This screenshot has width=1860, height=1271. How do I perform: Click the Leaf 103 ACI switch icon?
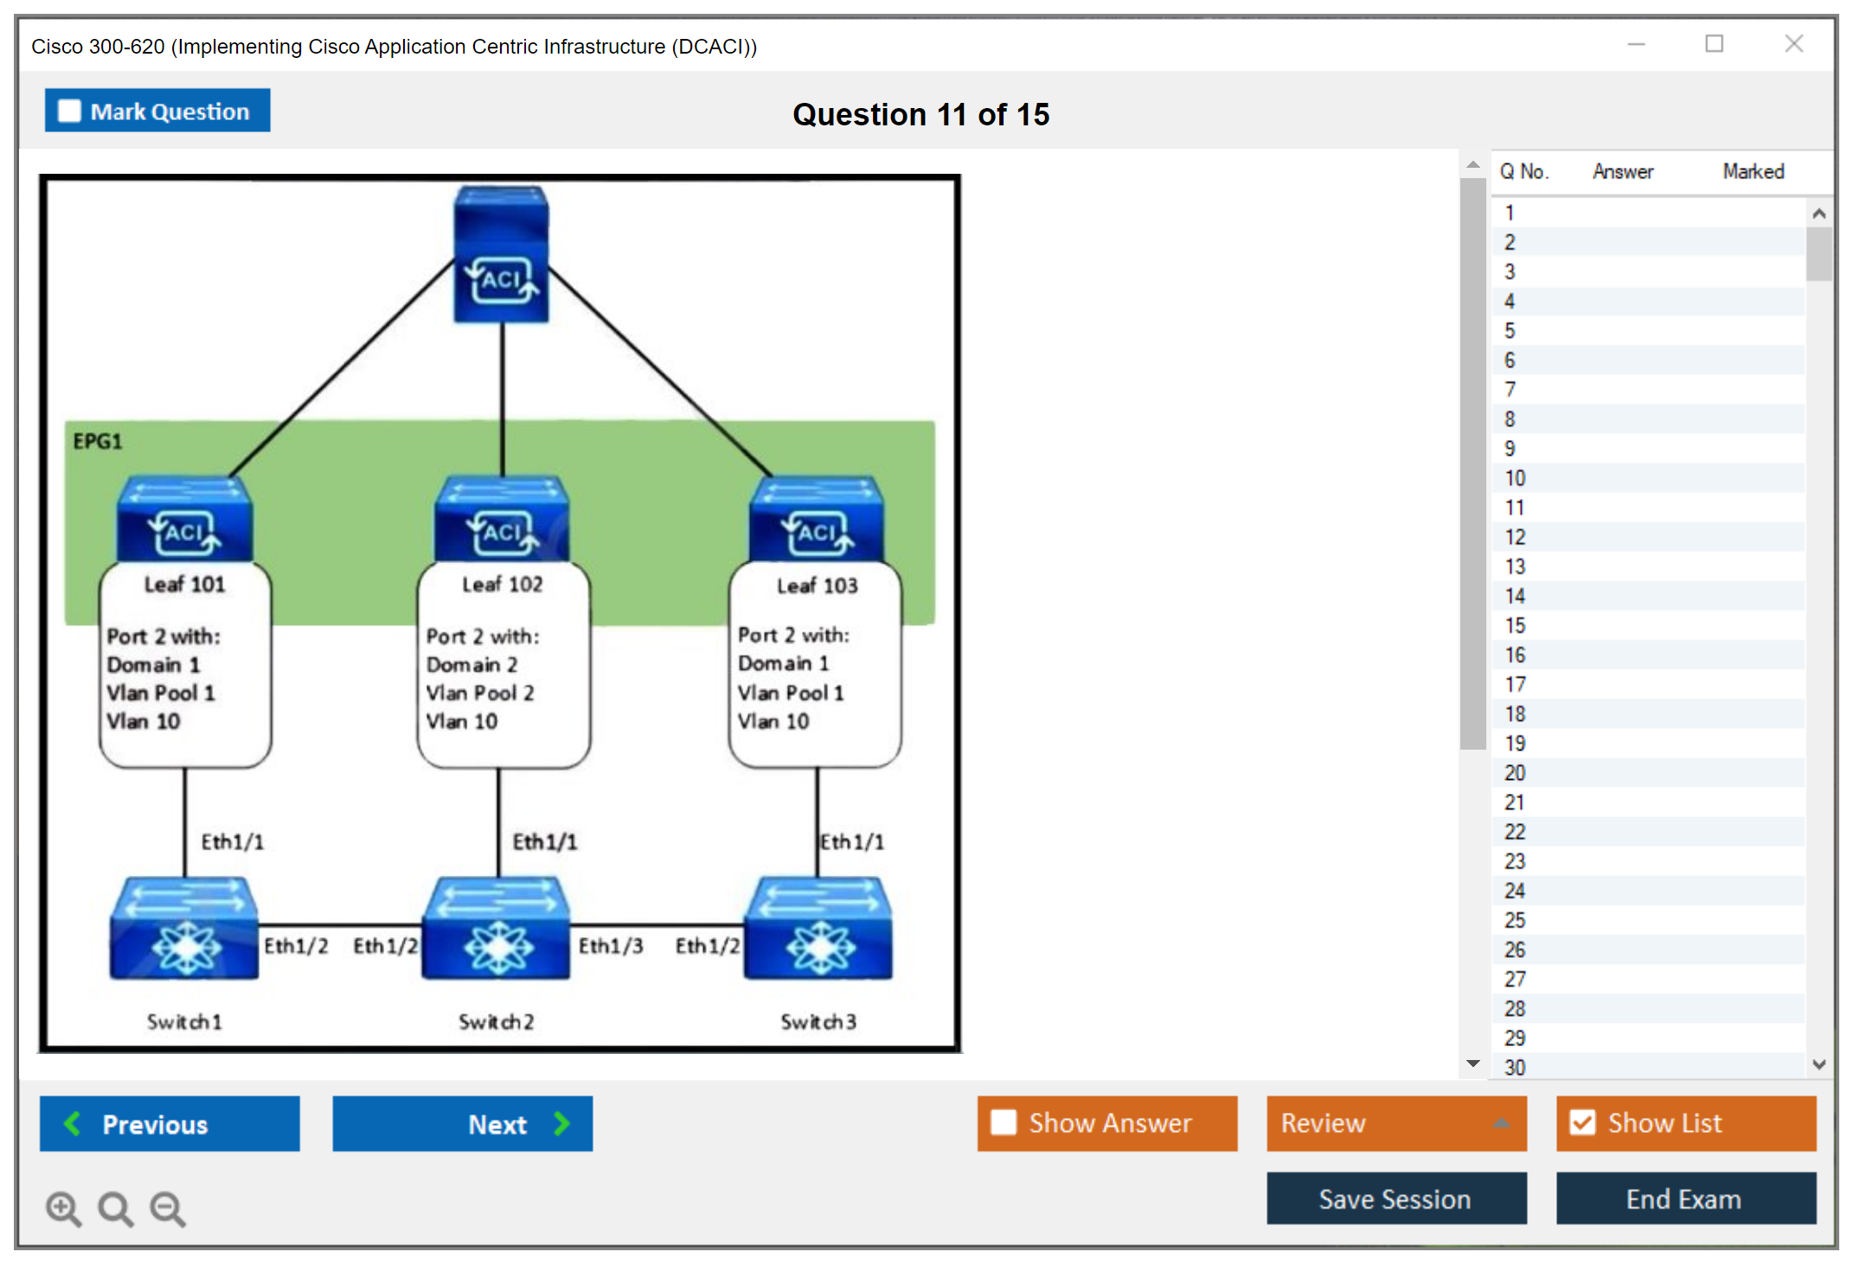point(818,520)
